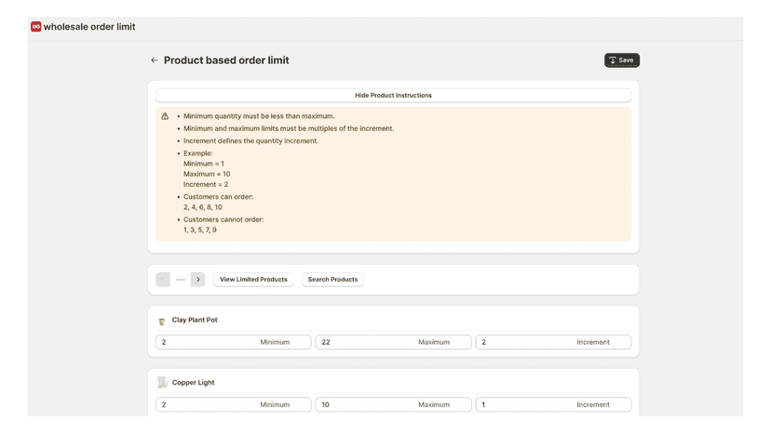Edit Clay Plant Pot maximum quantity field

393,342
